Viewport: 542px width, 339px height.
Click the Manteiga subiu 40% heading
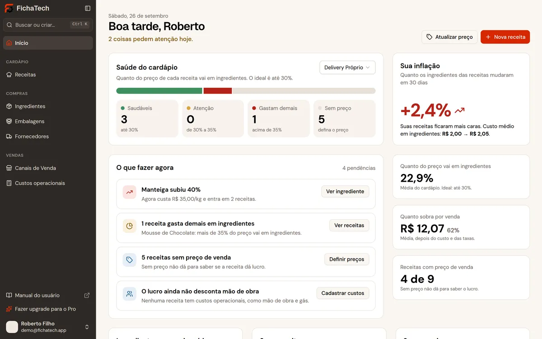[x=171, y=190]
